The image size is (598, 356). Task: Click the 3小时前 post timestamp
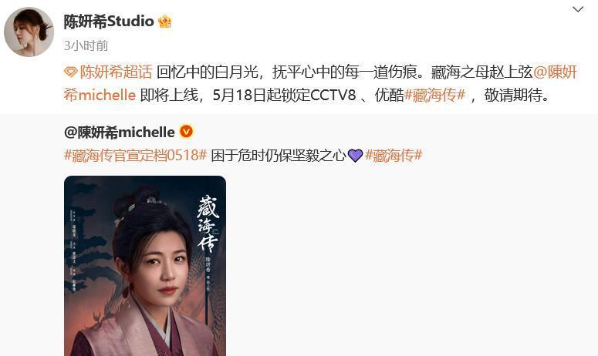(x=86, y=46)
